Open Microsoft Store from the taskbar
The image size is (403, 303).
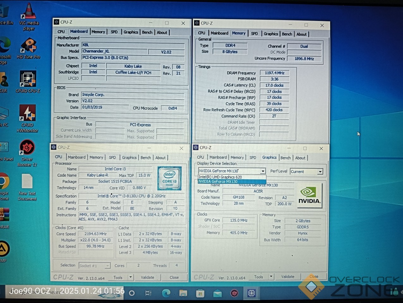coord(200,294)
